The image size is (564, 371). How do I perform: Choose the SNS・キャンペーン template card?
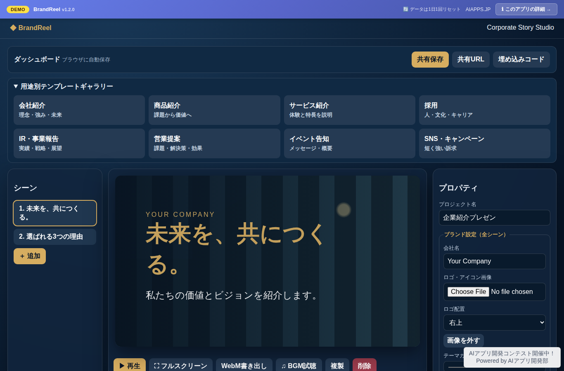coord(484,143)
